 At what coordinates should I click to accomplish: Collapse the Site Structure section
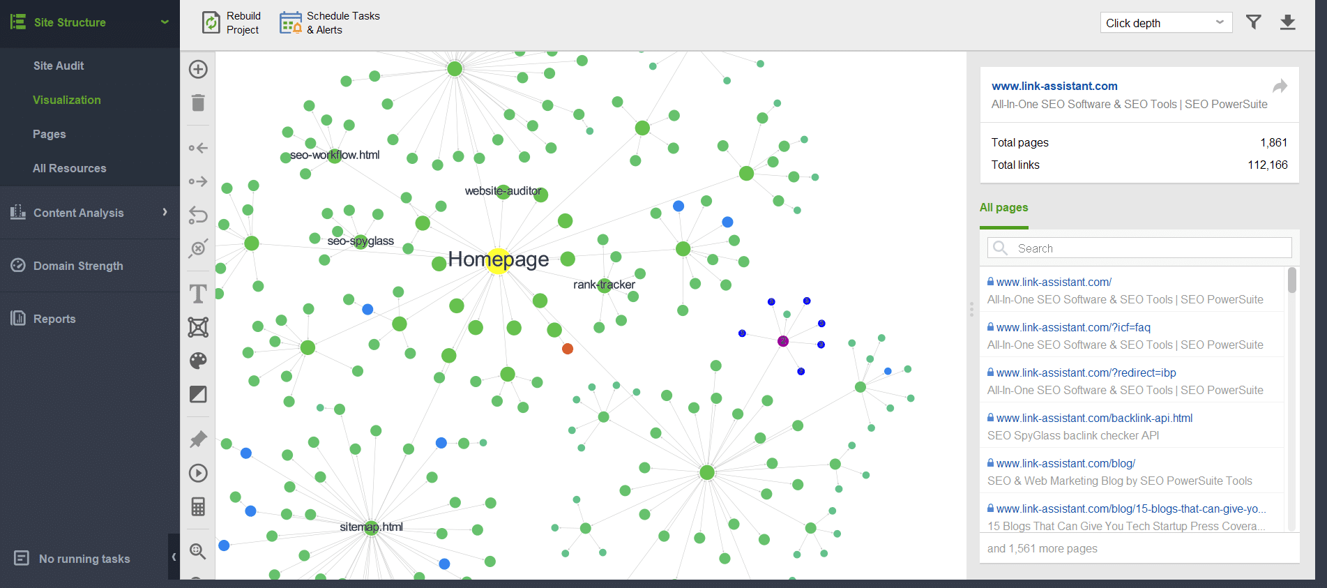[x=165, y=22]
